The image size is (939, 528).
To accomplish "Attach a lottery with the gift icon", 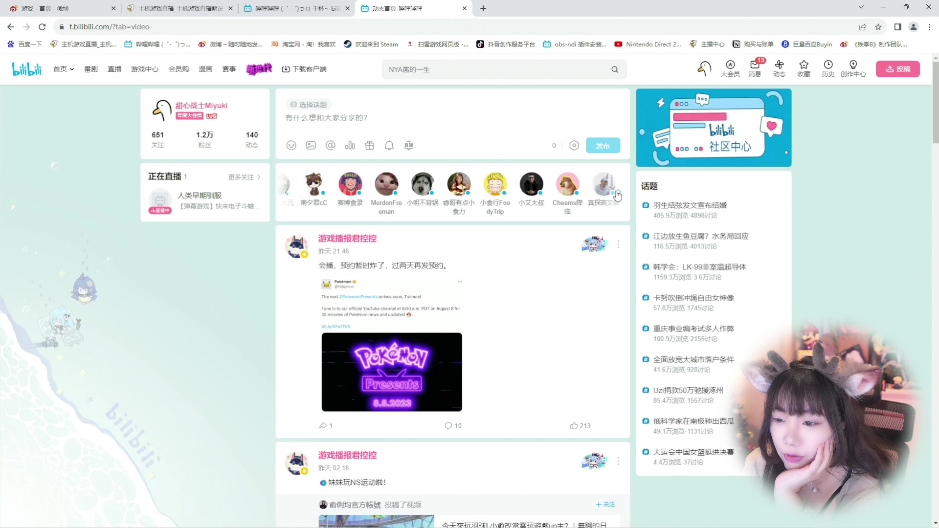I will click(x=370, y=145).
